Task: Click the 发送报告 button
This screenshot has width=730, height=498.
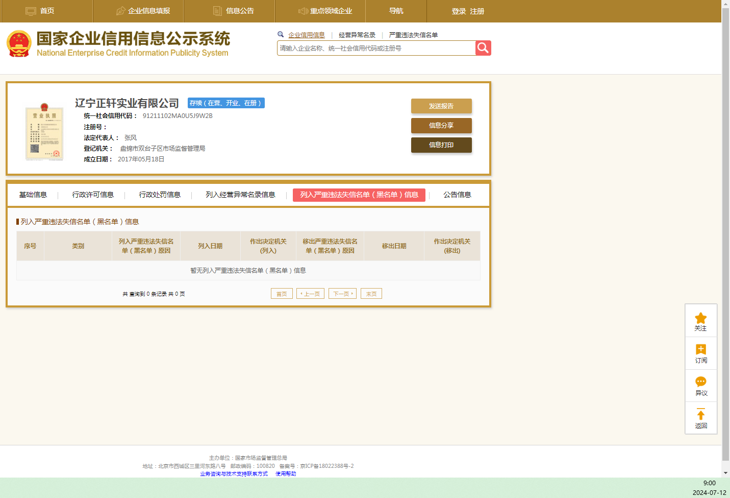Action: click(441, 106)
